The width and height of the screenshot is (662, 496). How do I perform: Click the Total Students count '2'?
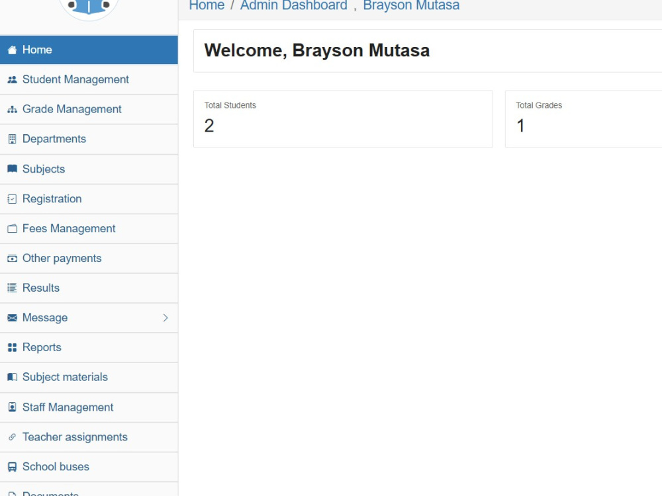(x=209, y=126)
